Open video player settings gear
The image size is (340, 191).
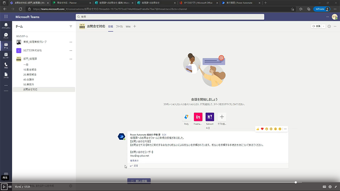(x=330, y=187)
